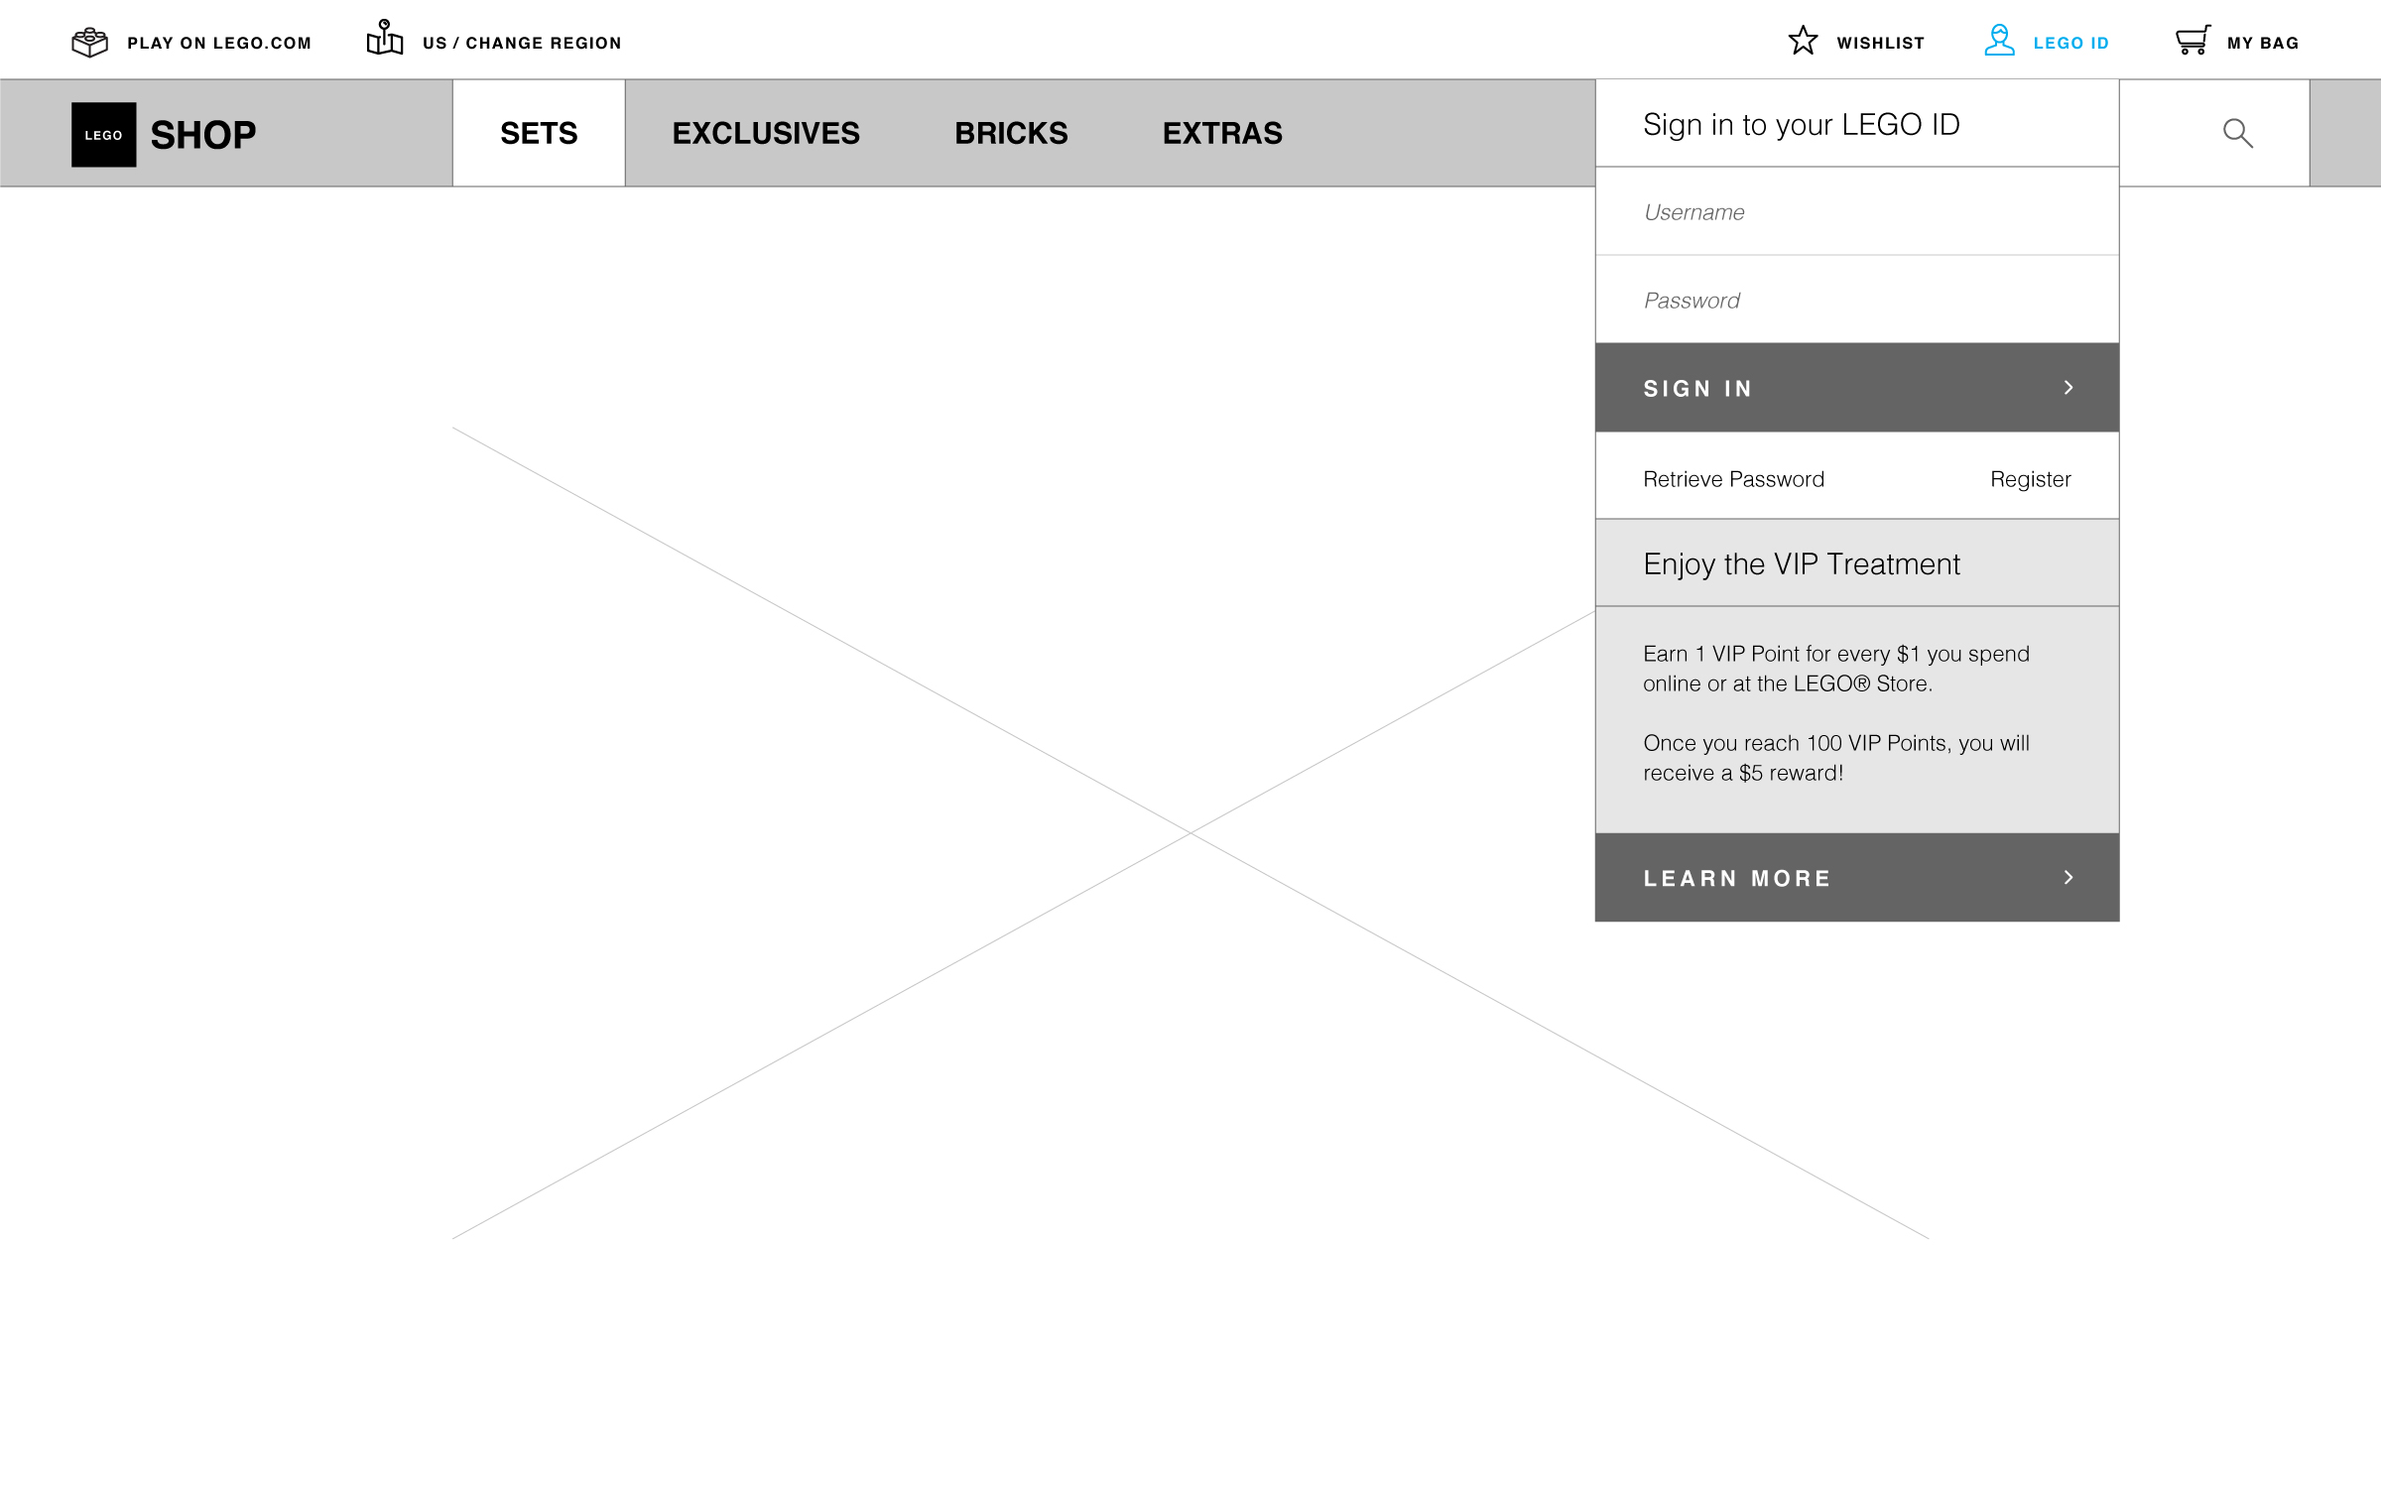Screen dimensions: 2381x1488
Task: Click the LEGO brick icon
Action: 89,42
